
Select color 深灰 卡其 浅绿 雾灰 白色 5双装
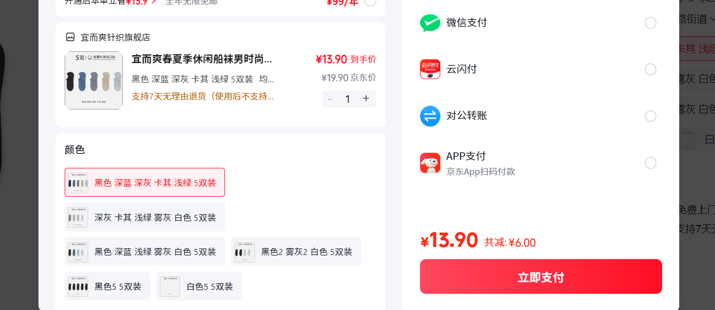coord(145,217)
